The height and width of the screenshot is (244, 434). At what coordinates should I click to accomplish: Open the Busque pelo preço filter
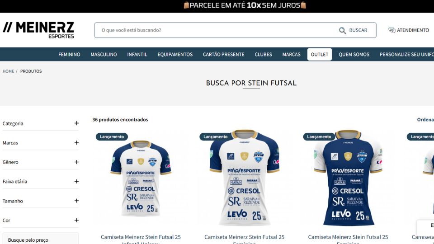41,239
